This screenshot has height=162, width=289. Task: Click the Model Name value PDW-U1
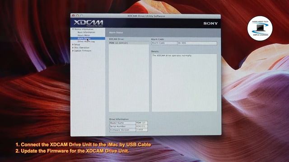tap(141, 123)
